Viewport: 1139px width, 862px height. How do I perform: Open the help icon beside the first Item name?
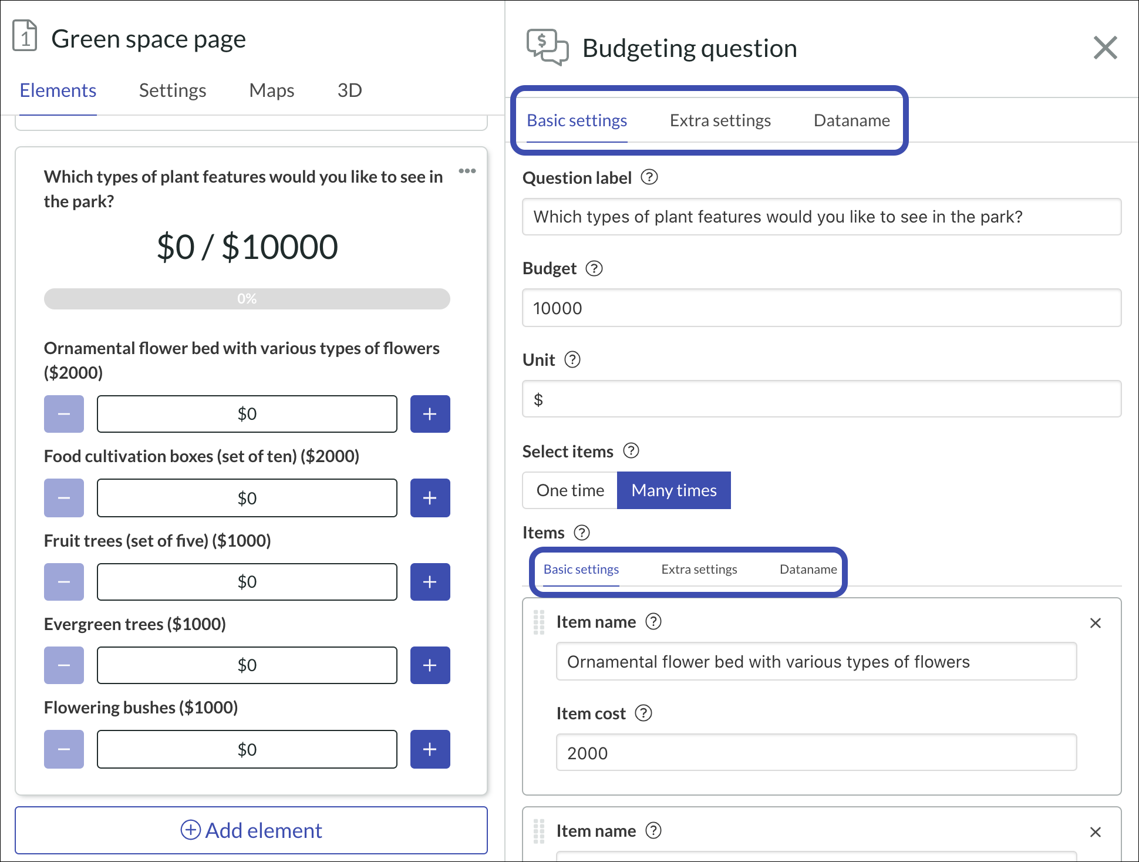tap(653, 621)
